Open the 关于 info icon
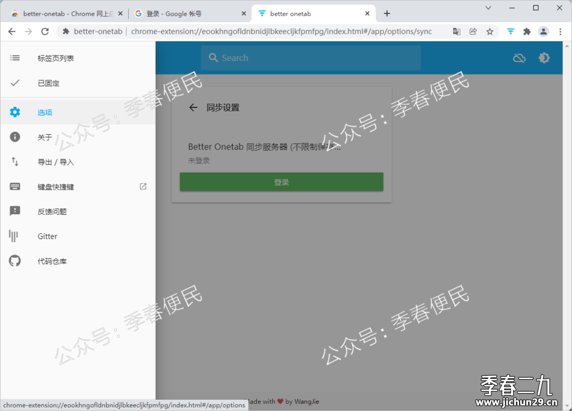572x411 pixels. tap(15, 137)
